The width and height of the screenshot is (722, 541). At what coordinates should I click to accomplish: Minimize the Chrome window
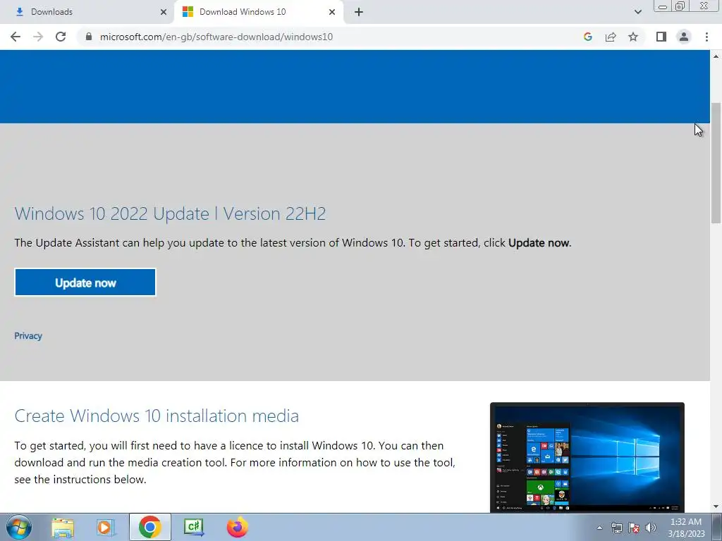(x=663, y=6)
